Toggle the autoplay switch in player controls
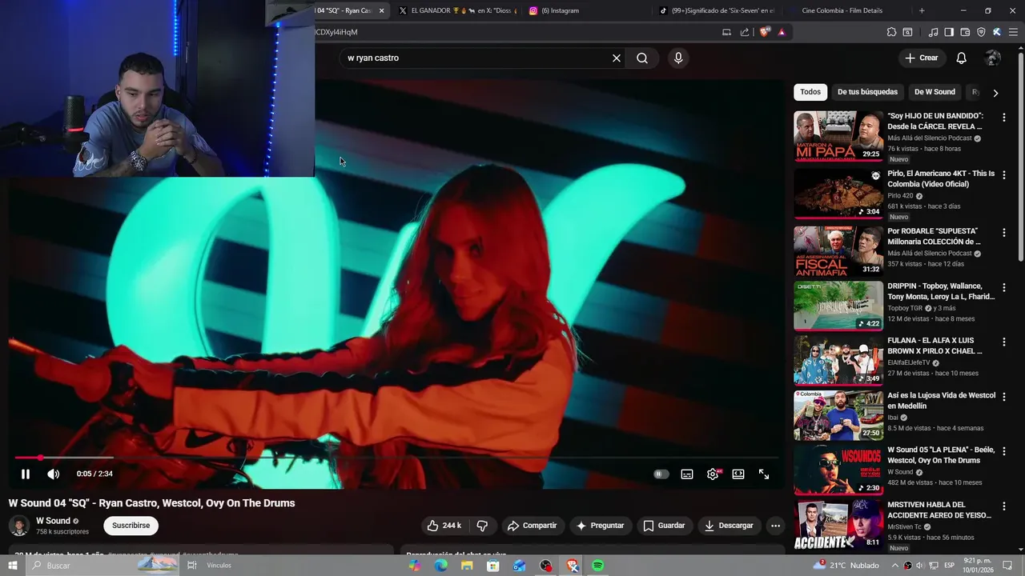 (x=661, y=474)
